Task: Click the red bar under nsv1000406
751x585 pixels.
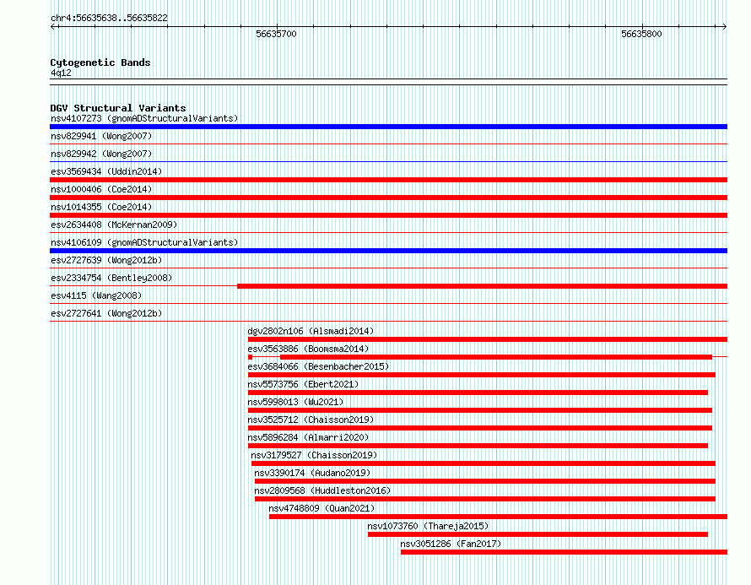Action: 388,198
